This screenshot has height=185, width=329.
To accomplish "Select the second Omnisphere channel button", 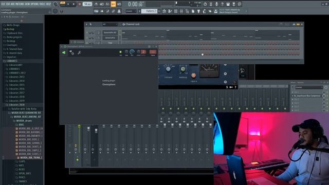I will coord(110,38).
